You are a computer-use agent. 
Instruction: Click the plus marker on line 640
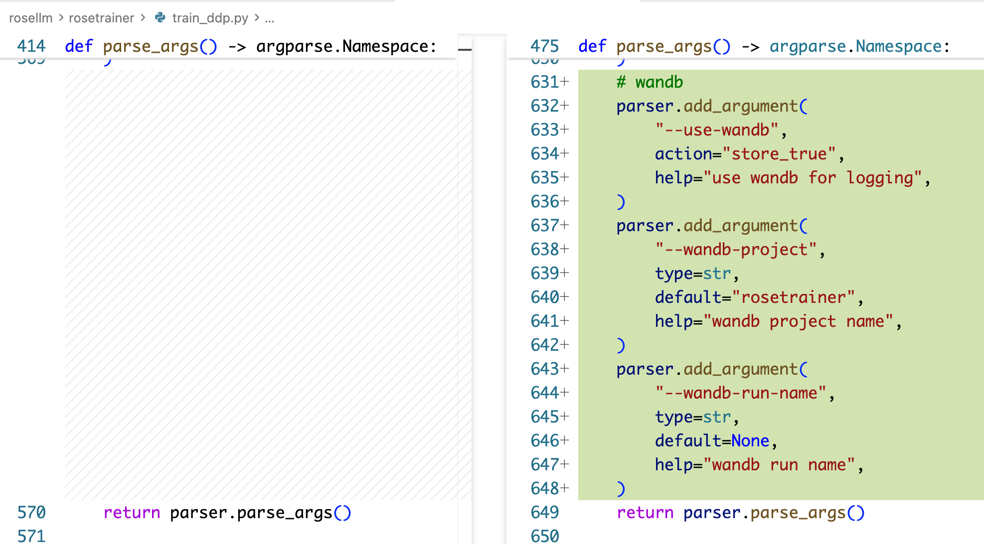click(x=564, y=297)
